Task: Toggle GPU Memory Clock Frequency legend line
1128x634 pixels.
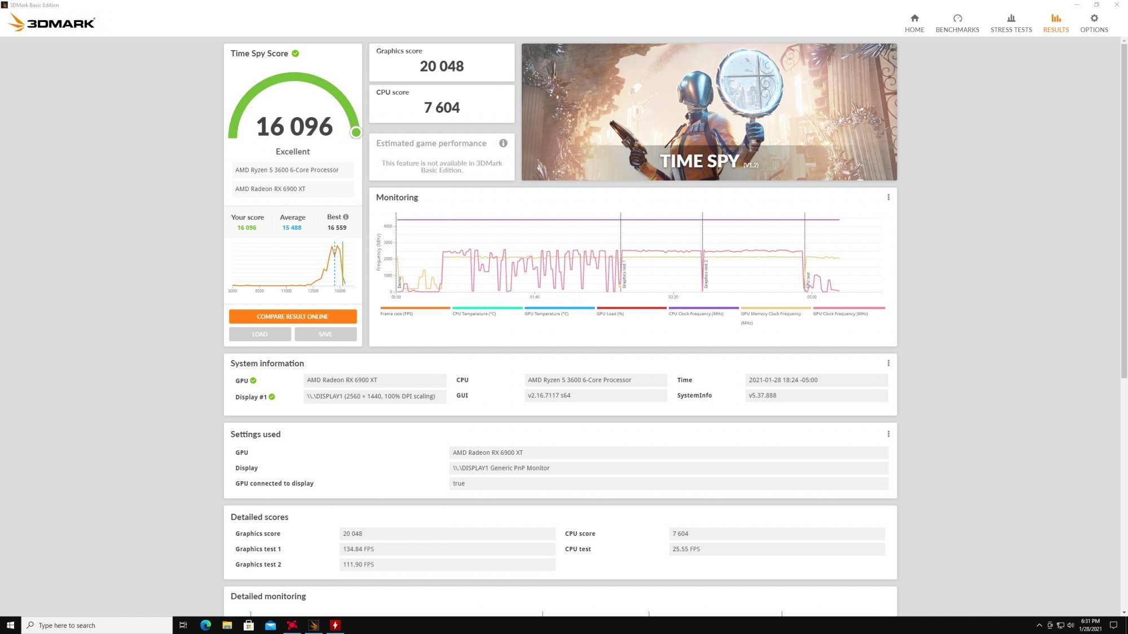Action: [x=776, y=308]
